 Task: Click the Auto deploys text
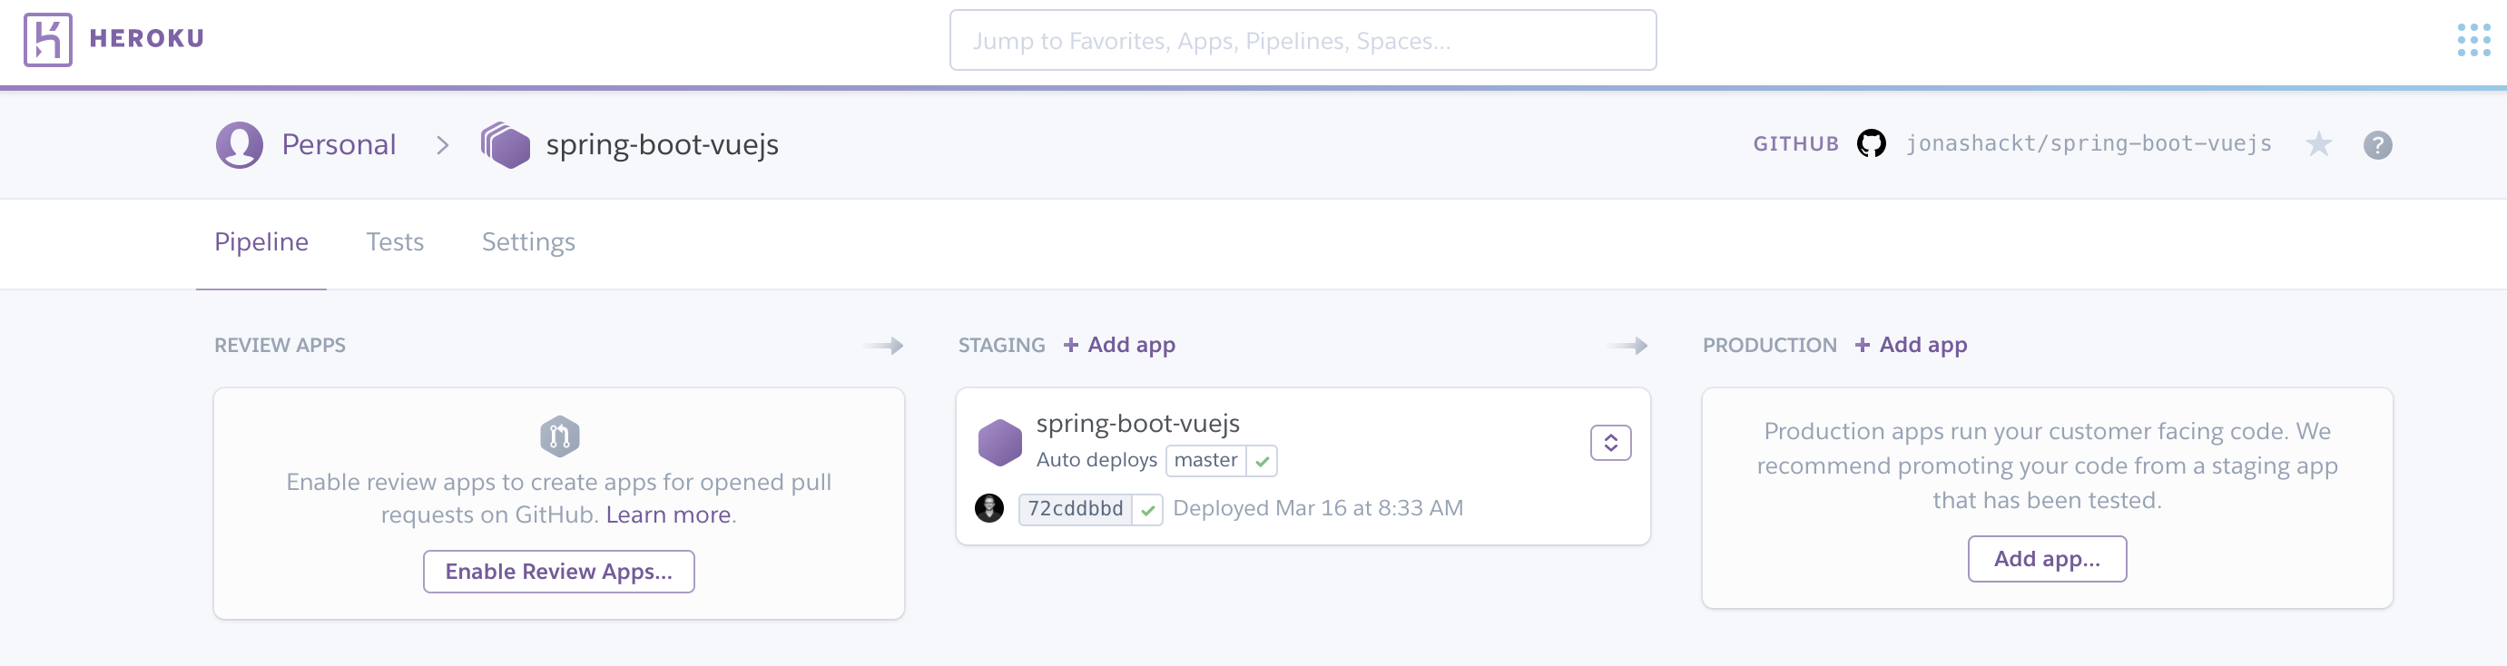point(1096,460)
